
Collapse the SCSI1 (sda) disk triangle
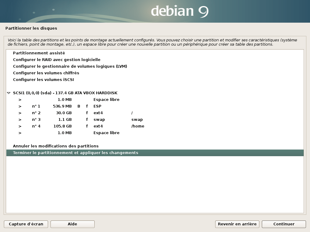[9, 93]
